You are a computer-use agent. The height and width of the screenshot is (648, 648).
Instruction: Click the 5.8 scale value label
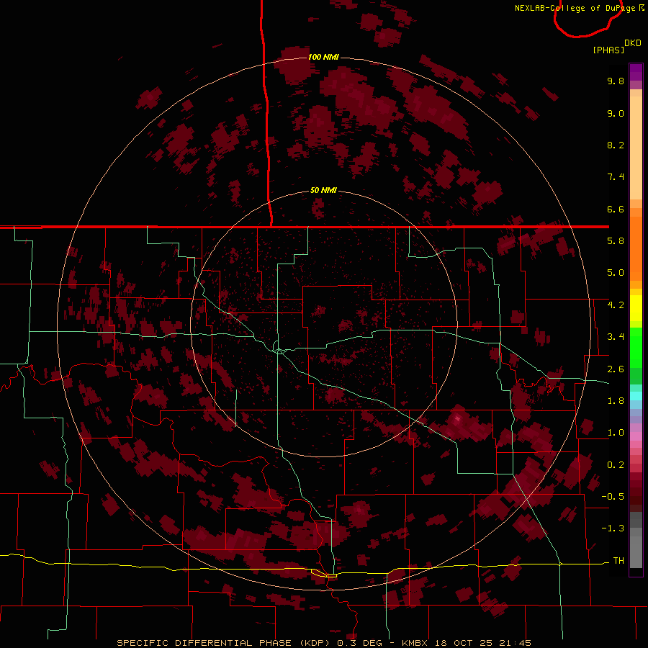tap(616, 241)
